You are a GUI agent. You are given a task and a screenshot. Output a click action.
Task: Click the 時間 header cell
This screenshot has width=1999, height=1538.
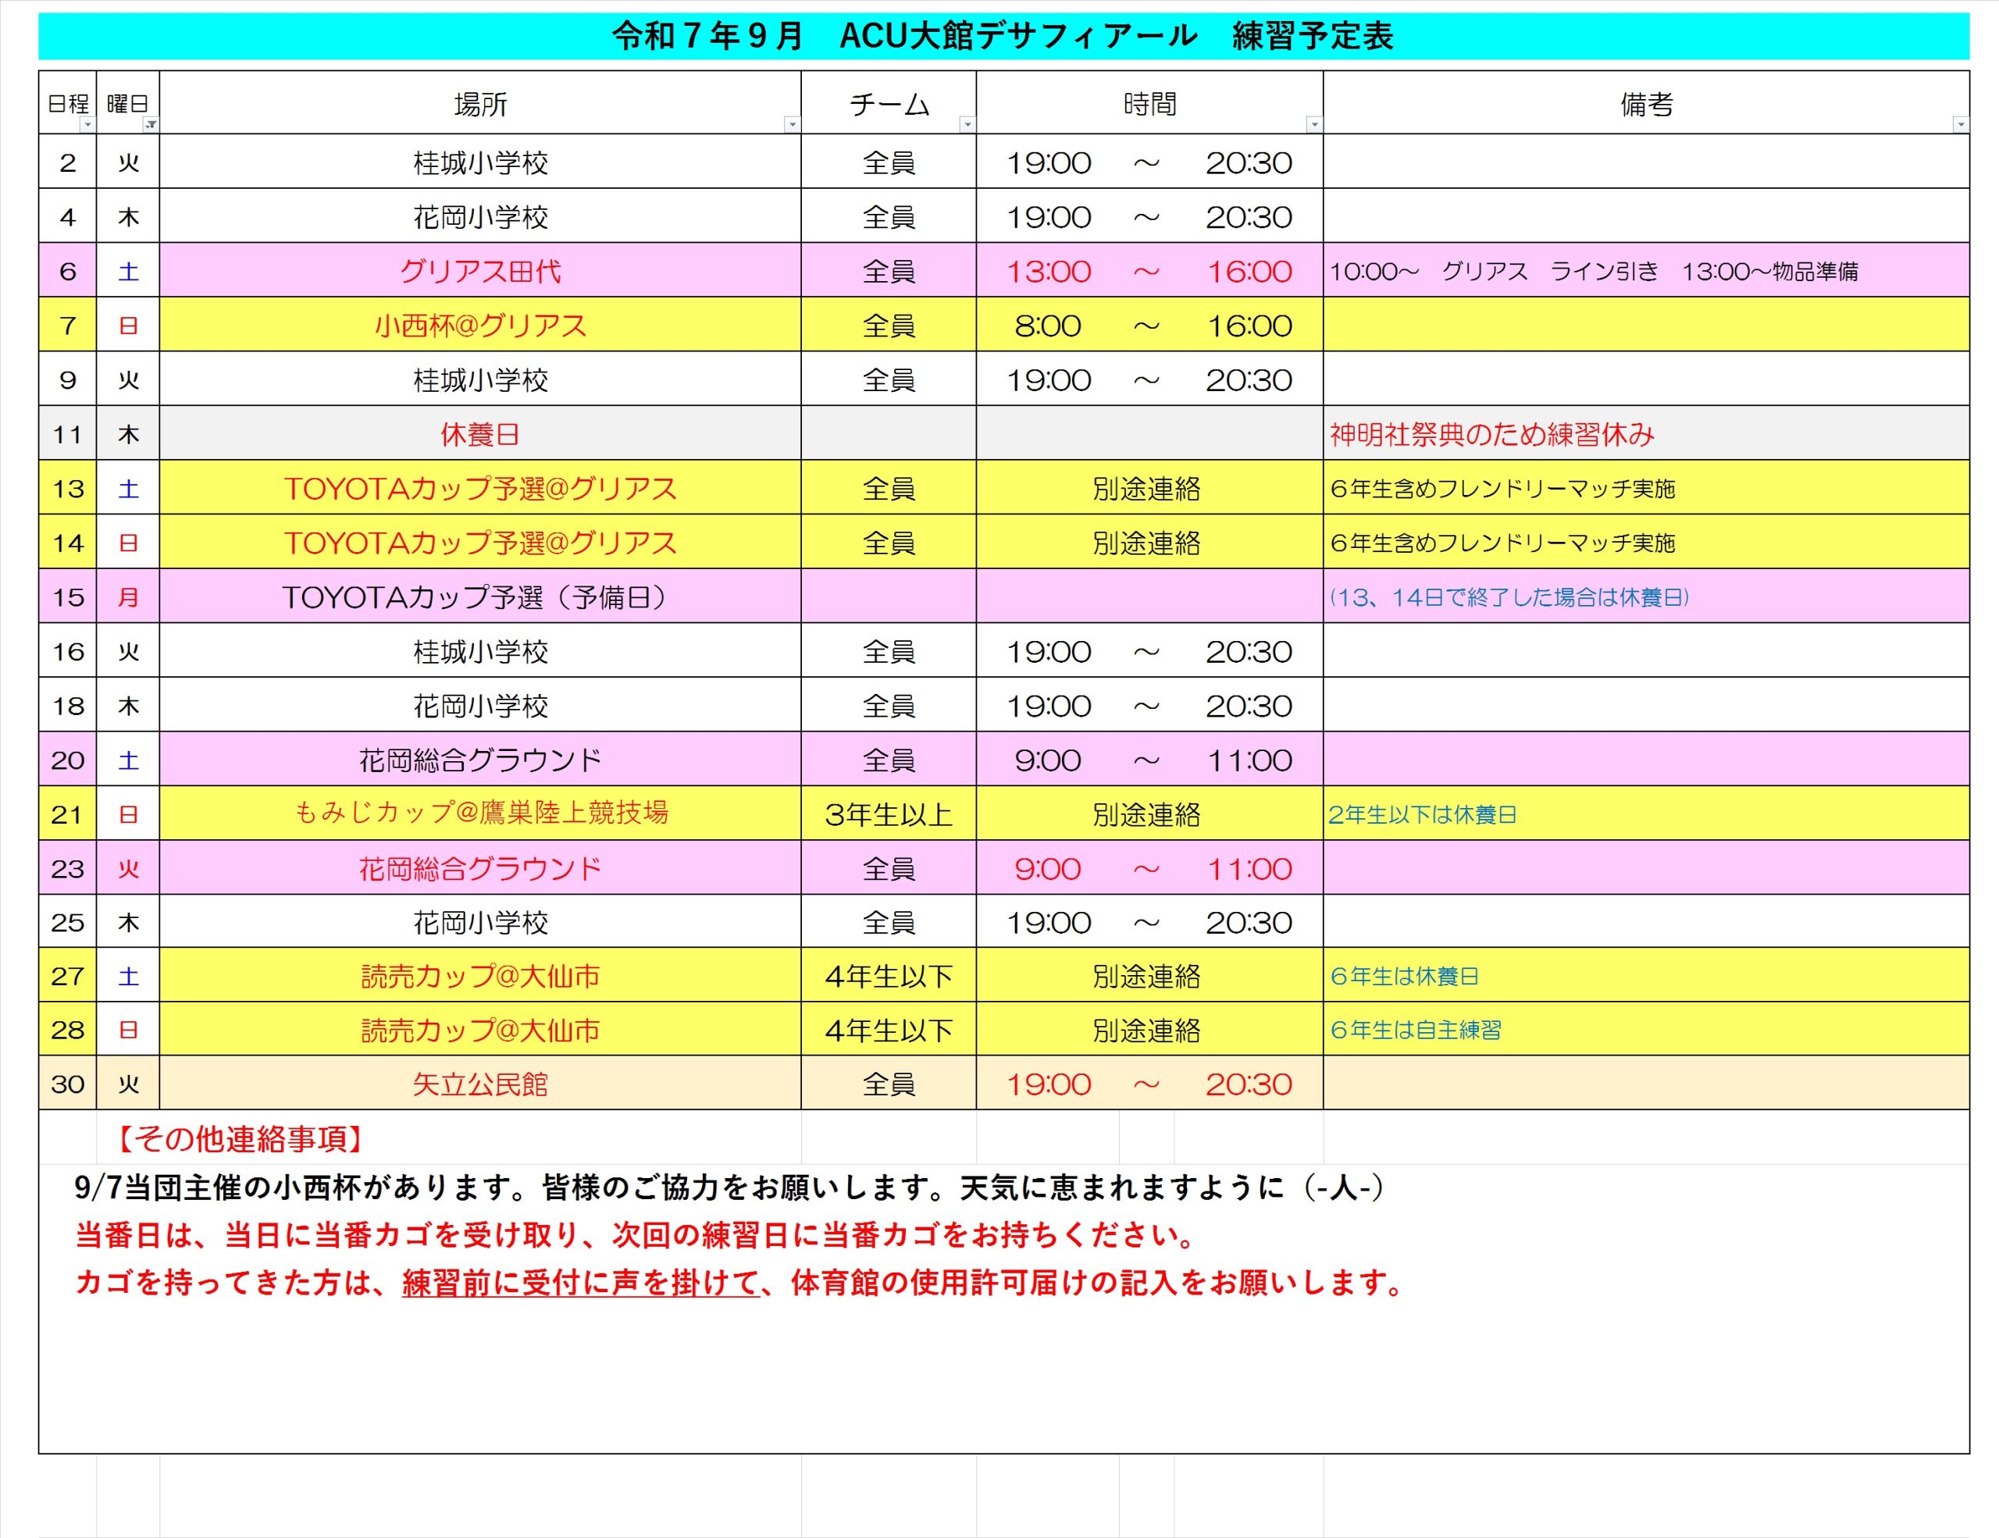pos(1149,103)
